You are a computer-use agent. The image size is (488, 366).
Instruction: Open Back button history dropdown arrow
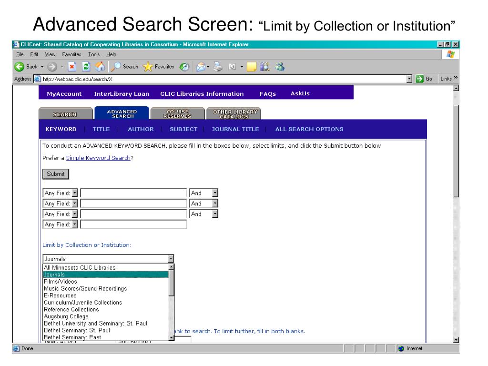[42, 67]
